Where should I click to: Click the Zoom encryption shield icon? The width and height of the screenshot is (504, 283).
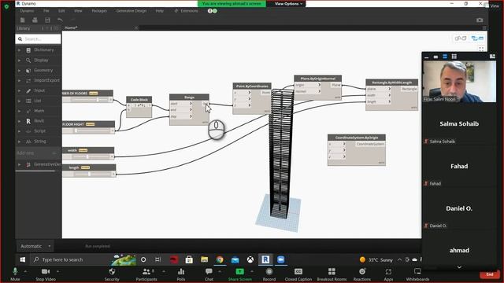[6, 6]
